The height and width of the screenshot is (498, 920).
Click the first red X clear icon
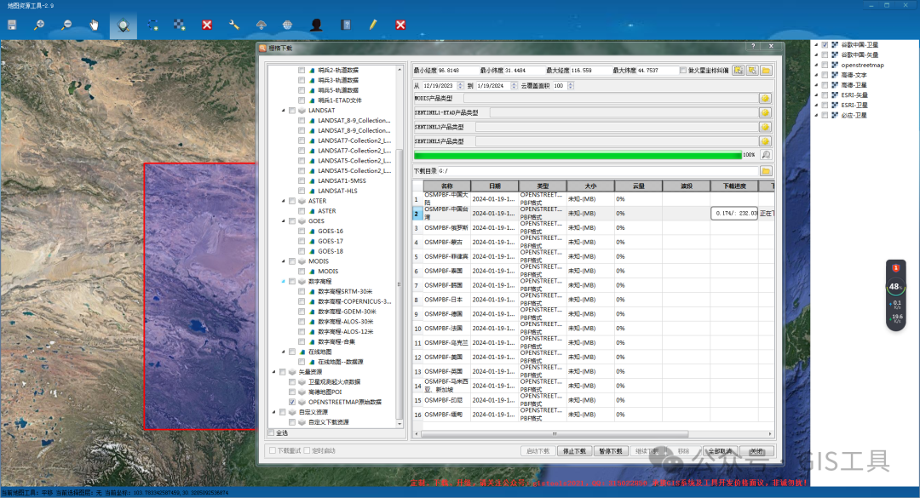(206, 26)
